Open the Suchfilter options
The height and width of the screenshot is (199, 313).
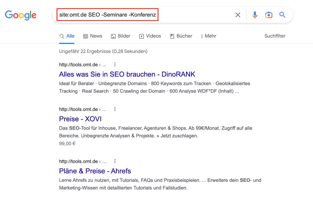tap(275, 36)
